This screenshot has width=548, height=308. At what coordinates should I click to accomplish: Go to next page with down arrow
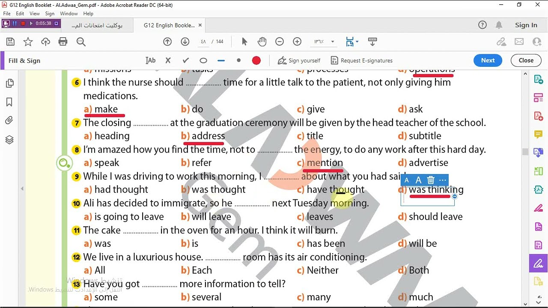tap(185, 41)
